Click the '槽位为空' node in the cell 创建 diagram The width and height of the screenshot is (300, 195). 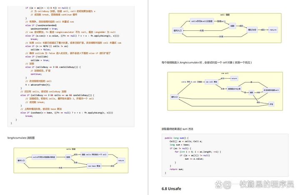[x=252, y=30]
